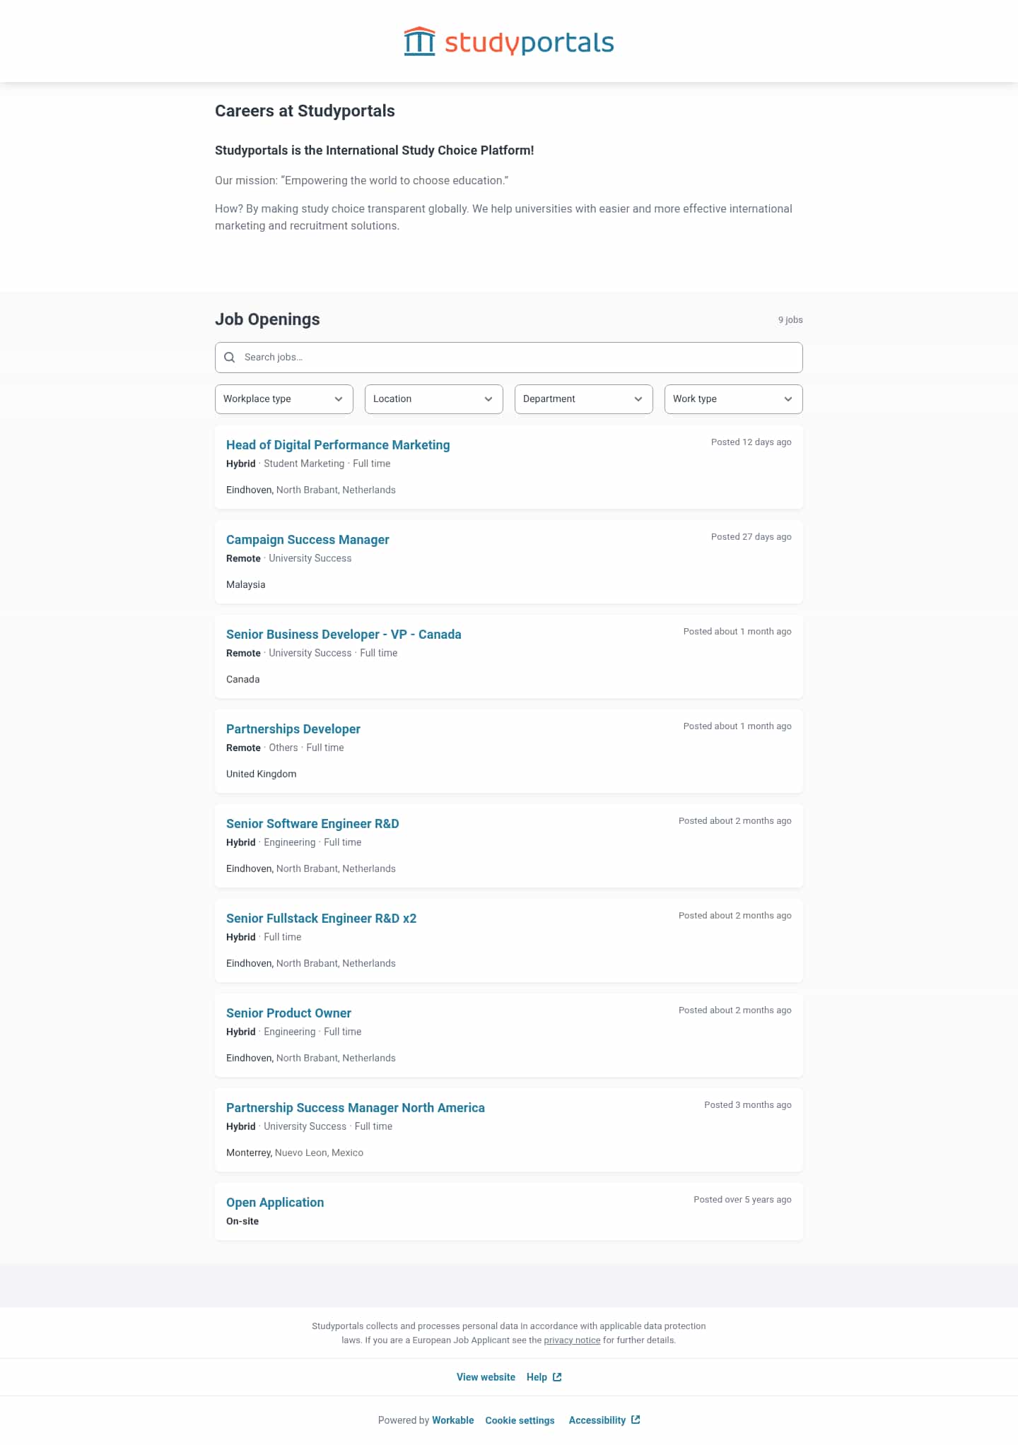Click 'Posted 27 days ago' text
The image size is (1018, 1445).
pyautogui.click(x=751, y=537)
